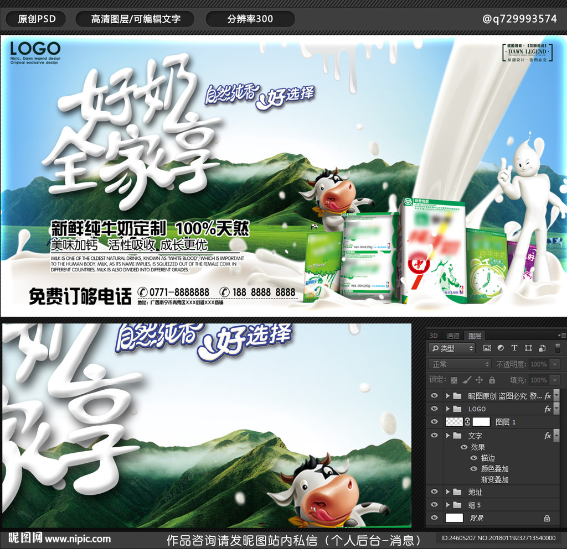Expand the 文字 group triangle

pyautogui.click(x=447, y=436)
